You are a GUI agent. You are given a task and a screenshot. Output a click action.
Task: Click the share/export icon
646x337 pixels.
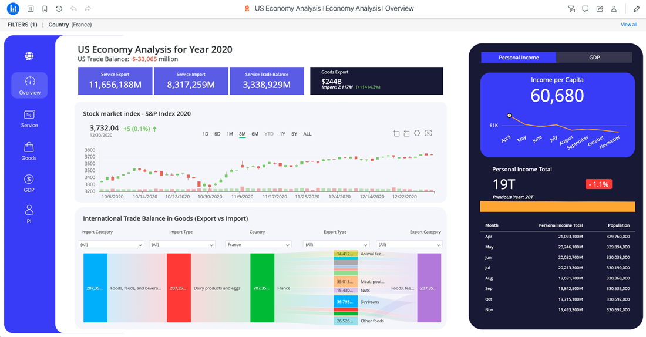(600, 9)
